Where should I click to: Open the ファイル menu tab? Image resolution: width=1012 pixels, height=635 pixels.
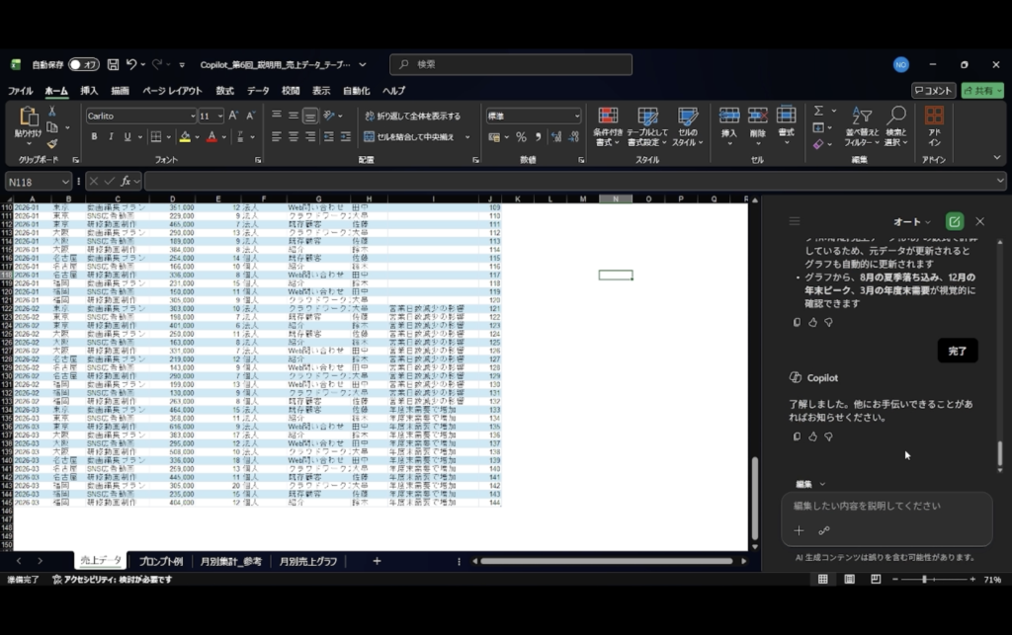[x=20, y=91]
